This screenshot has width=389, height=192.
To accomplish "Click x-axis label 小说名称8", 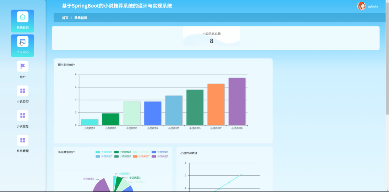I will click(237, 128).
